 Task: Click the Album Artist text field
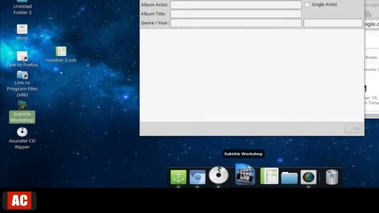[x=236, y=5]
